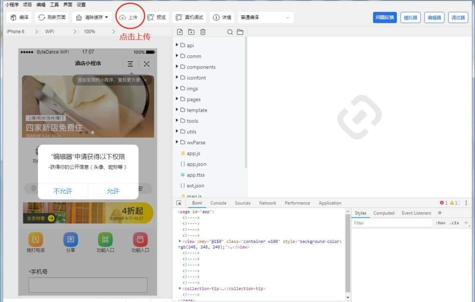475x302 pixels.
Task: Switch to the Application tab
Action: (330, 203)
